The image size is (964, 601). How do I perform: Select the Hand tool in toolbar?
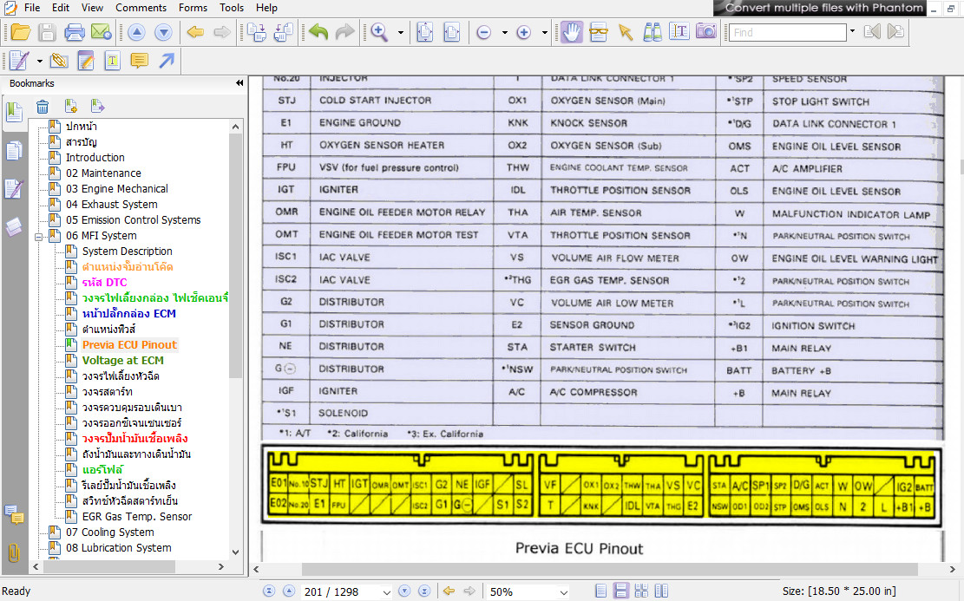[571, 33]
